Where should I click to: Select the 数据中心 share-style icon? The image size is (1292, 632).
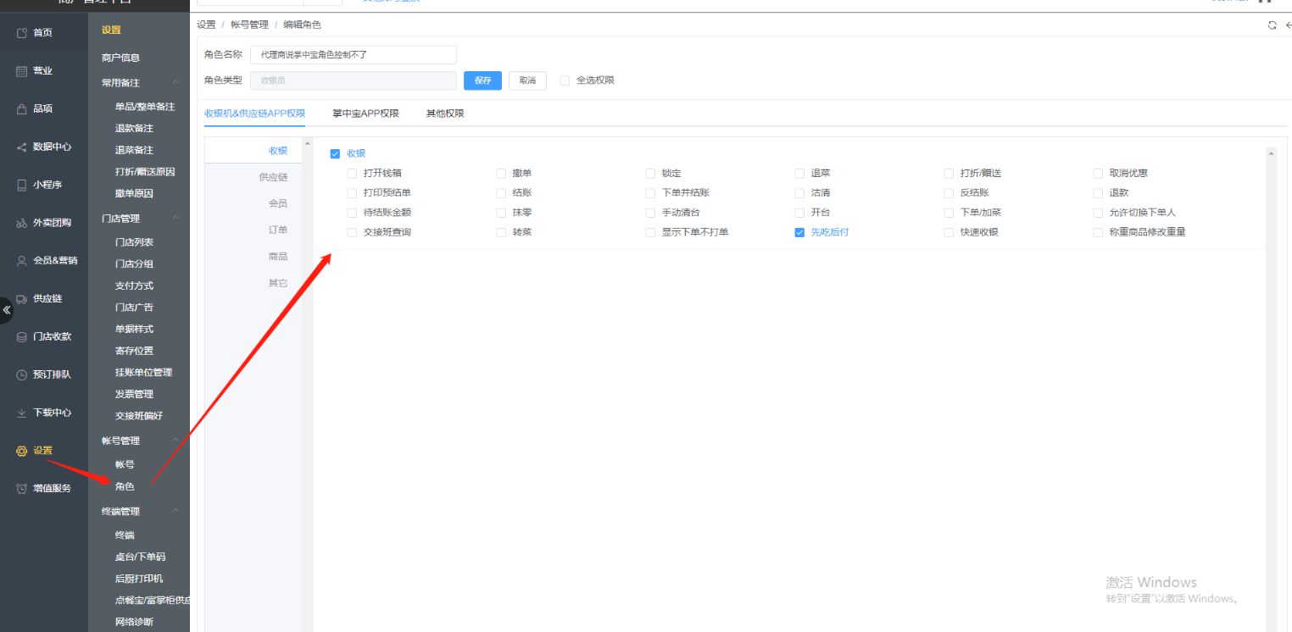pos(22,147)
